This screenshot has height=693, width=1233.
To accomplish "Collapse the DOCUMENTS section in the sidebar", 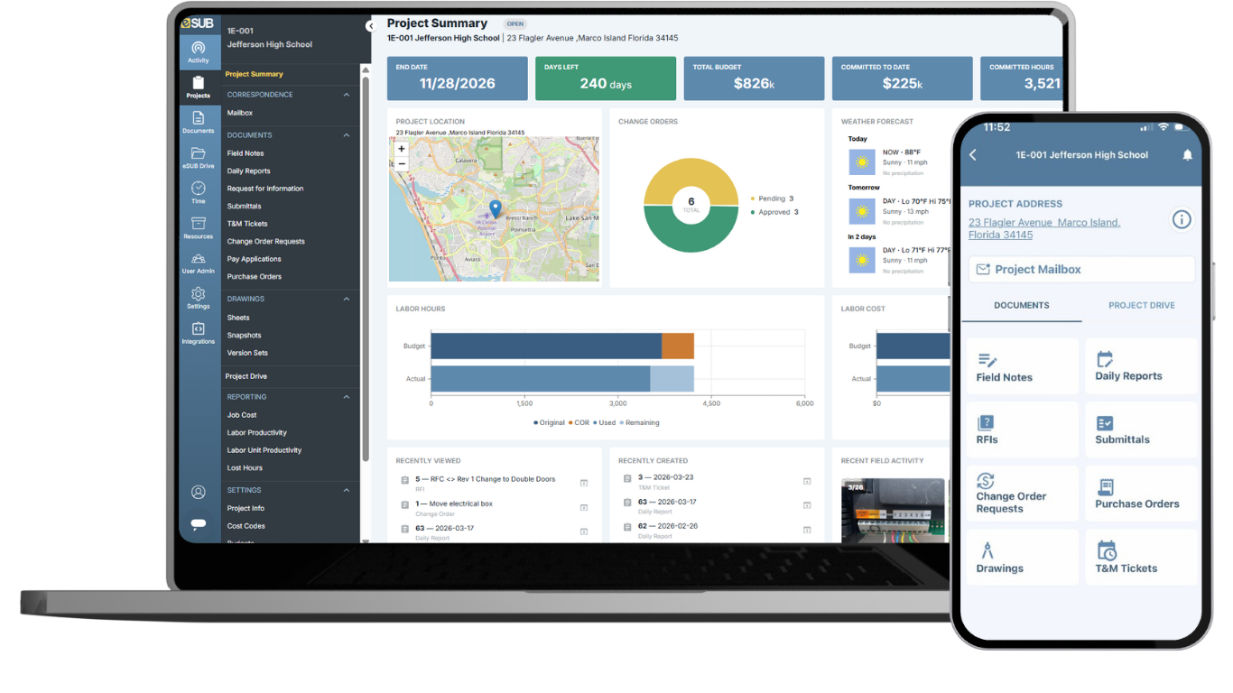I will click(346, 134).
